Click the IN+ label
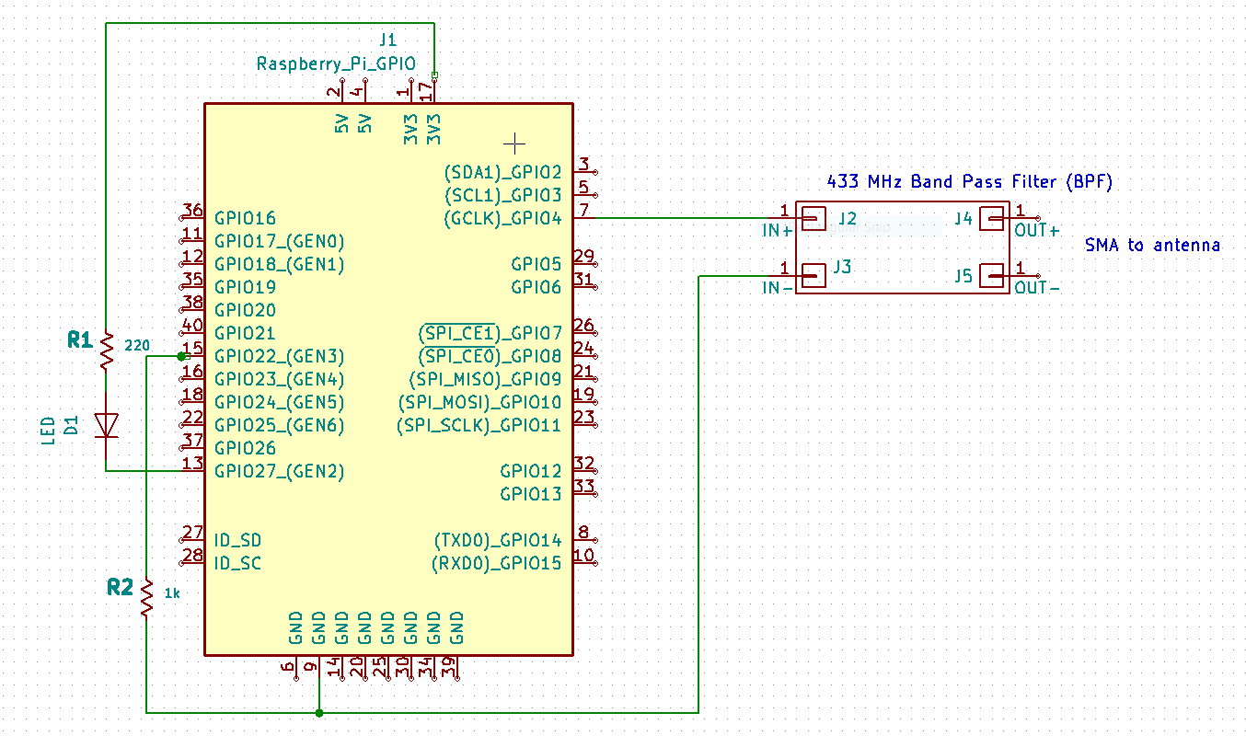 [778, 232]
